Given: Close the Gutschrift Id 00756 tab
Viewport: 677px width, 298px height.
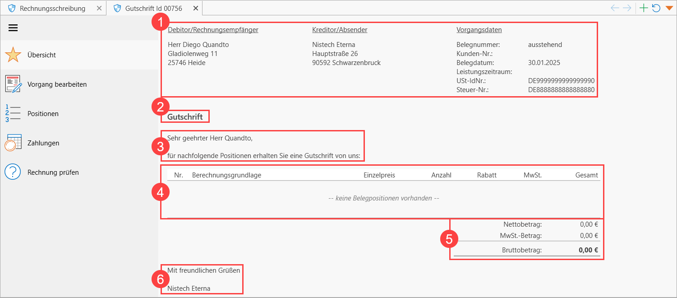Looking at the screenshot, I should (195, 8).
